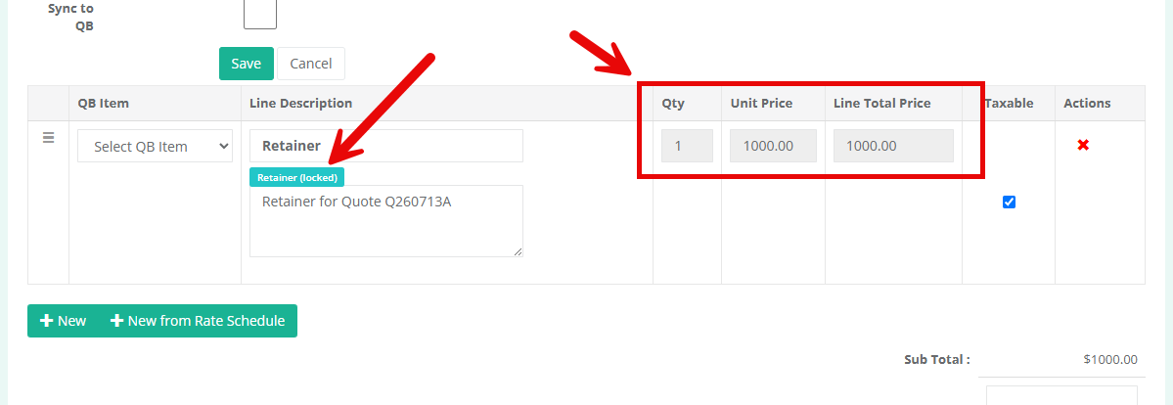Click the Retainer (locked) badge
The height and width of the screenshot is (405, 1173).
click(297, 177)
